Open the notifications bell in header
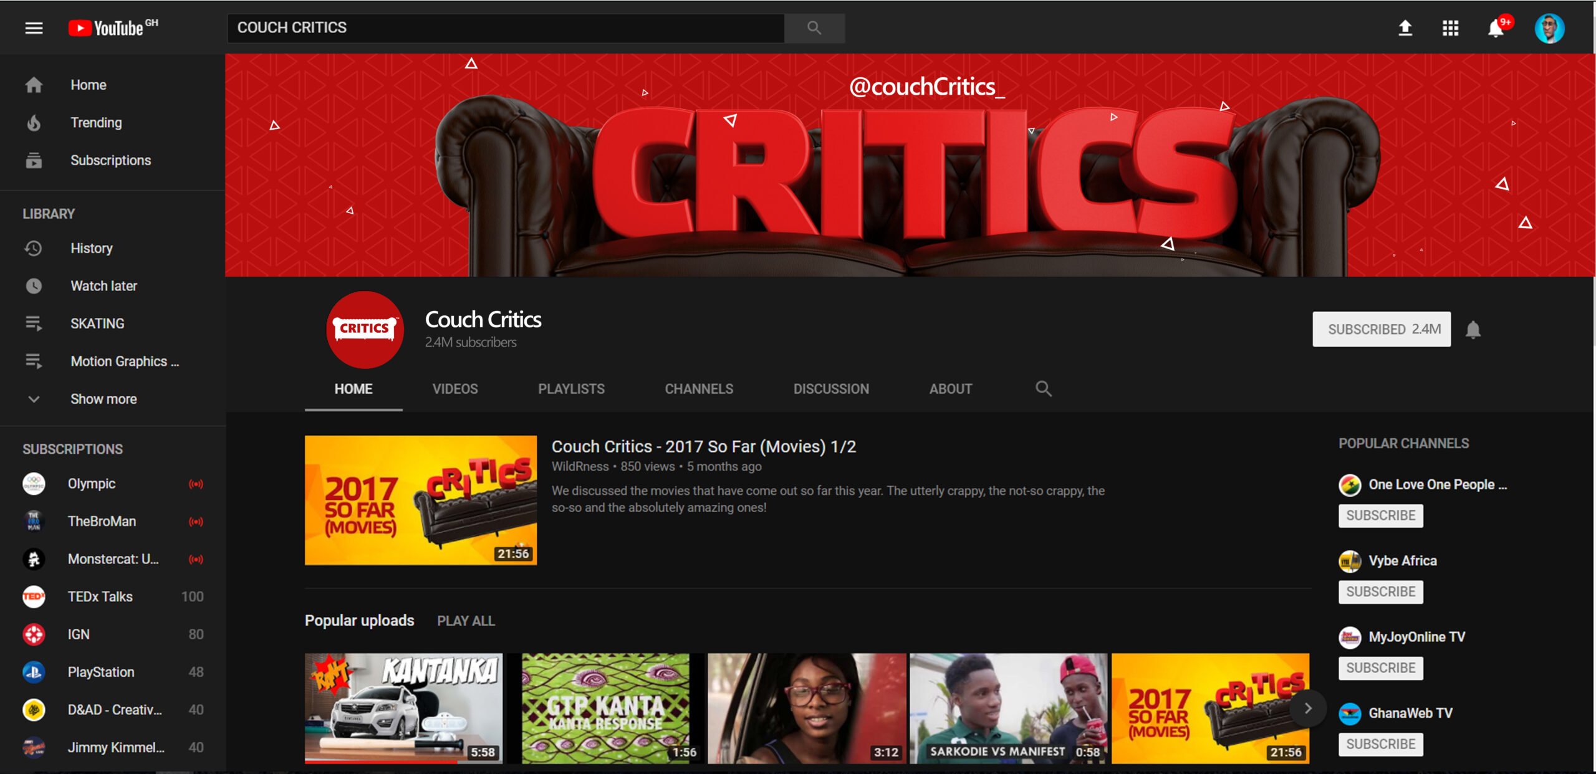Viewport: 1596px width, 774px height. pos(1495,29)
